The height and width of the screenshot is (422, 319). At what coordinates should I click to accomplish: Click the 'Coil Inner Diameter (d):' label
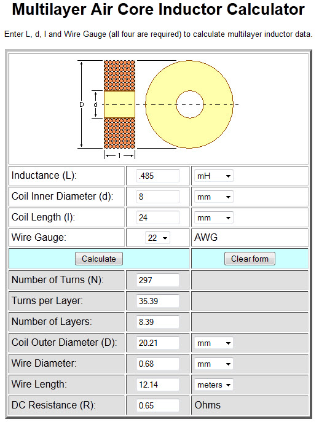click(x=63, y=197)
